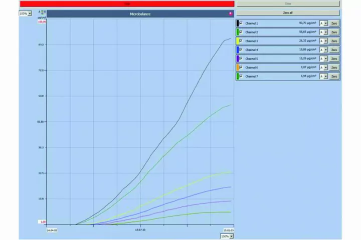Click the orange Channel 6 color swatch
The width and height of the screenshot is (361, 240).
point(237,67)
